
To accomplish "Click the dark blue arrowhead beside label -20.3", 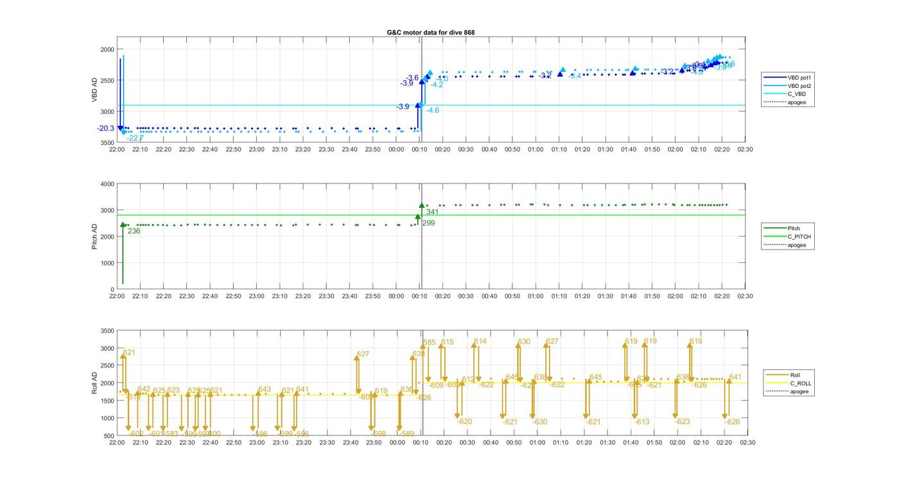I will point(120,129).
